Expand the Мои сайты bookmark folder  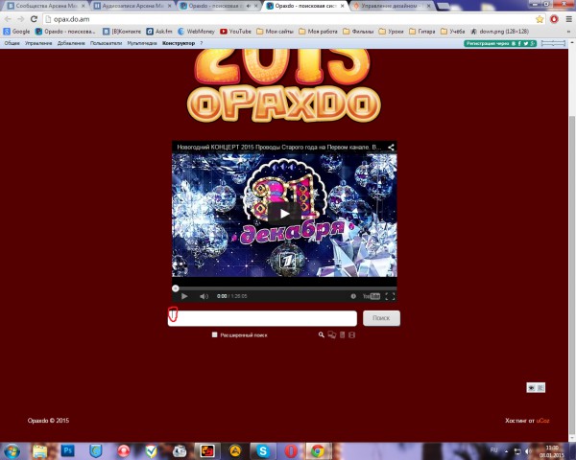pos(275,32)
